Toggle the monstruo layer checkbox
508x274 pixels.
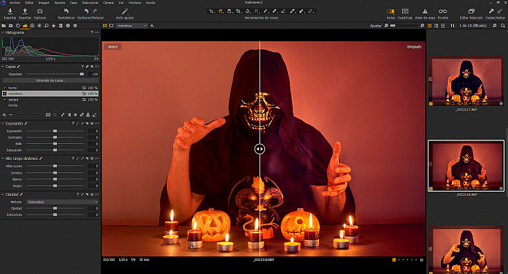(x=5, y=93)
